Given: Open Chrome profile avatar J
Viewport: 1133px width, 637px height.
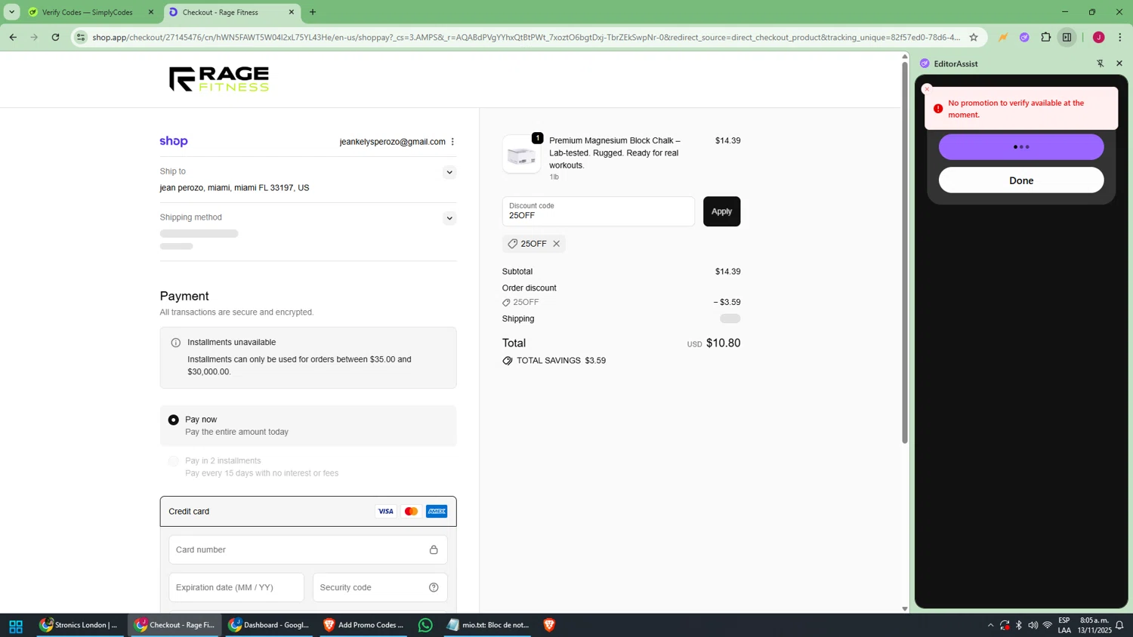Looking at the screenshot, I should (1098, 37).
